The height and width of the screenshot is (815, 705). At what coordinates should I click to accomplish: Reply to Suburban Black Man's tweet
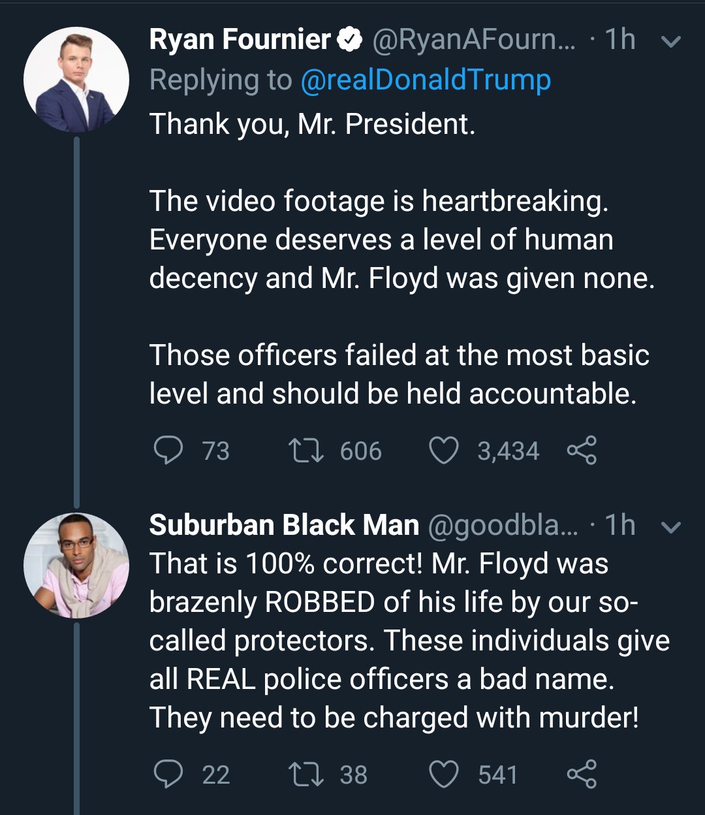coord(168,774)
